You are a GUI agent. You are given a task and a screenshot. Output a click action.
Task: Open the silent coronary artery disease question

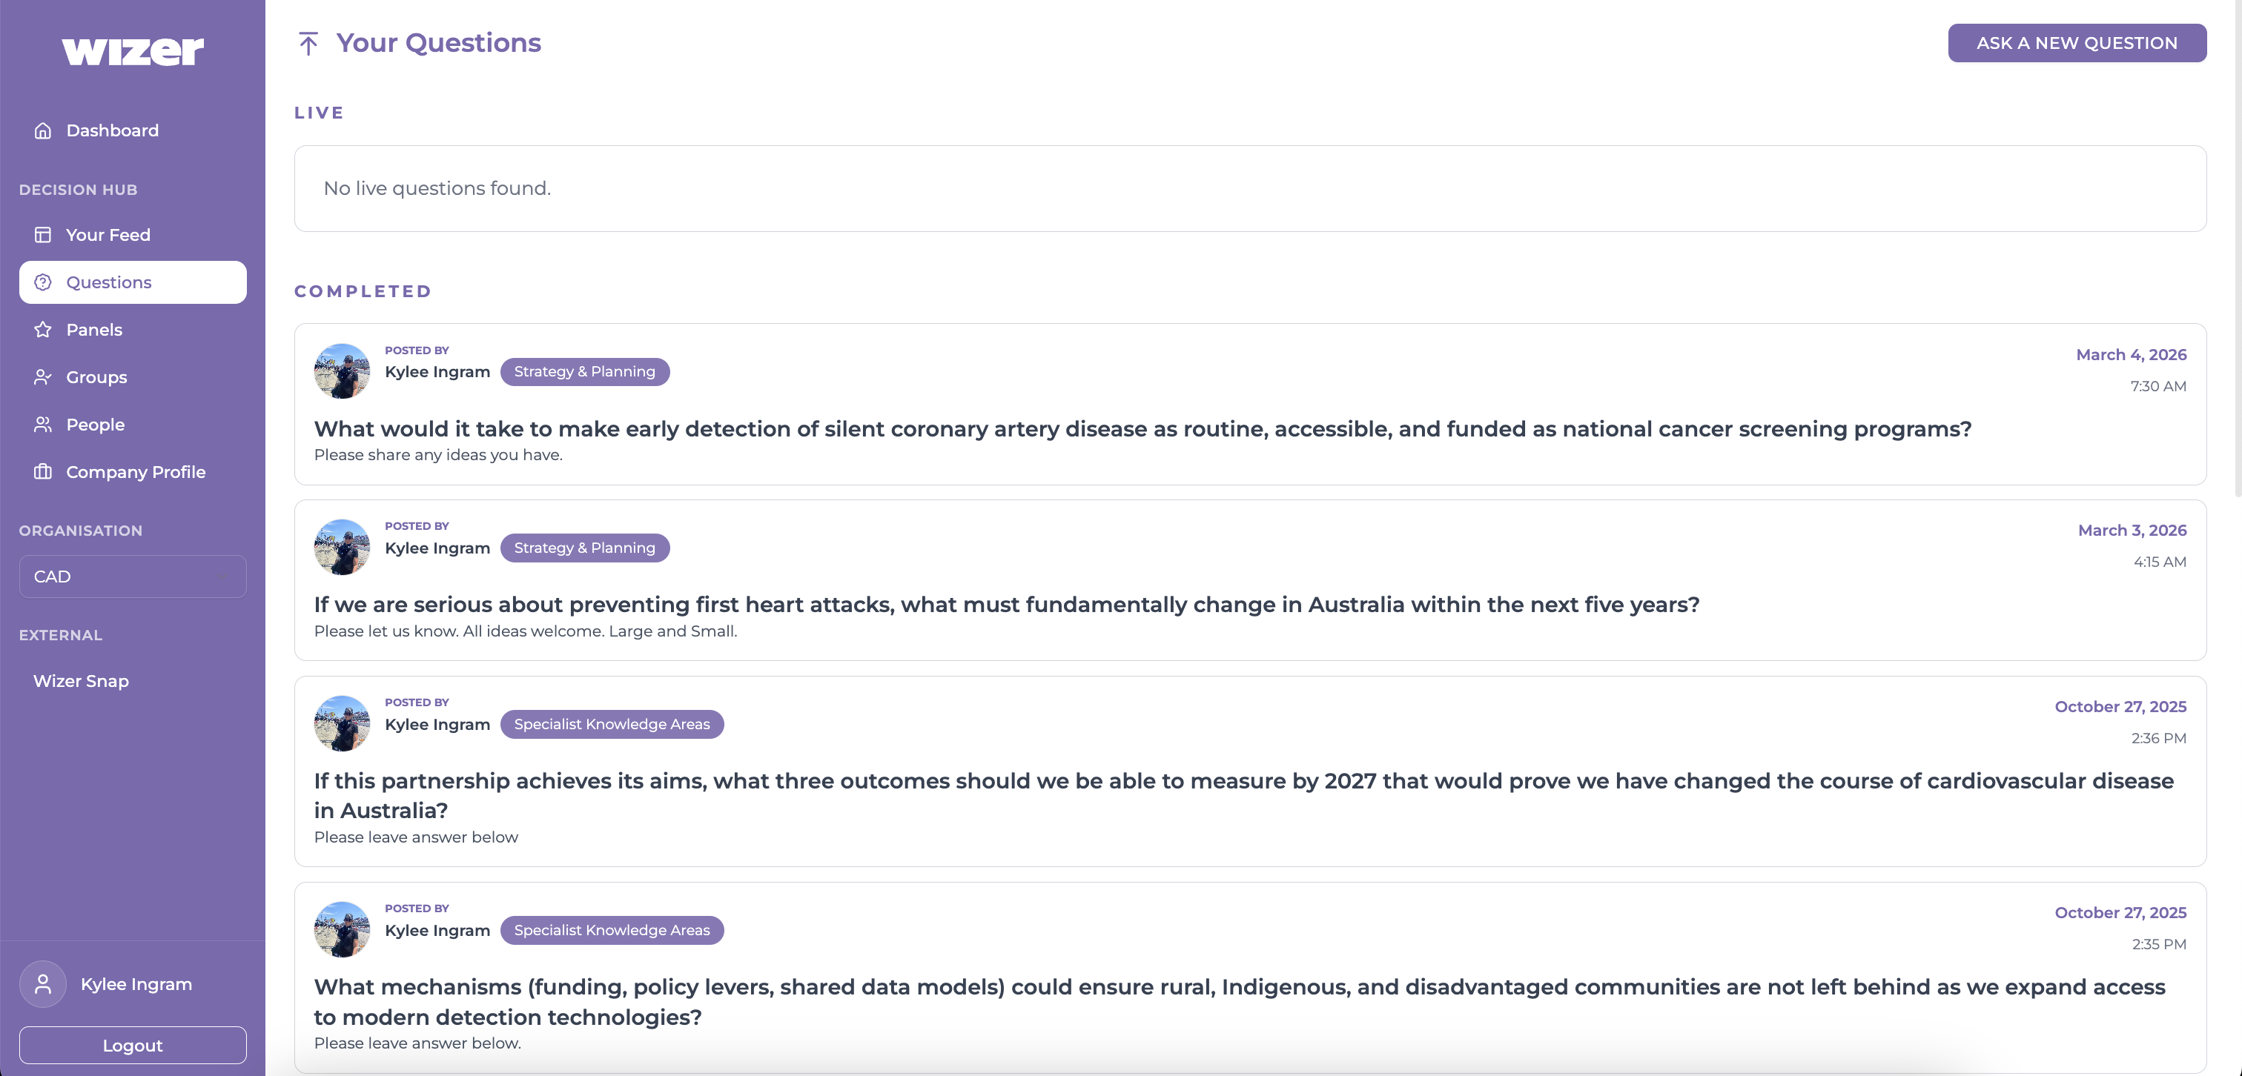(x=1142, y=429)
